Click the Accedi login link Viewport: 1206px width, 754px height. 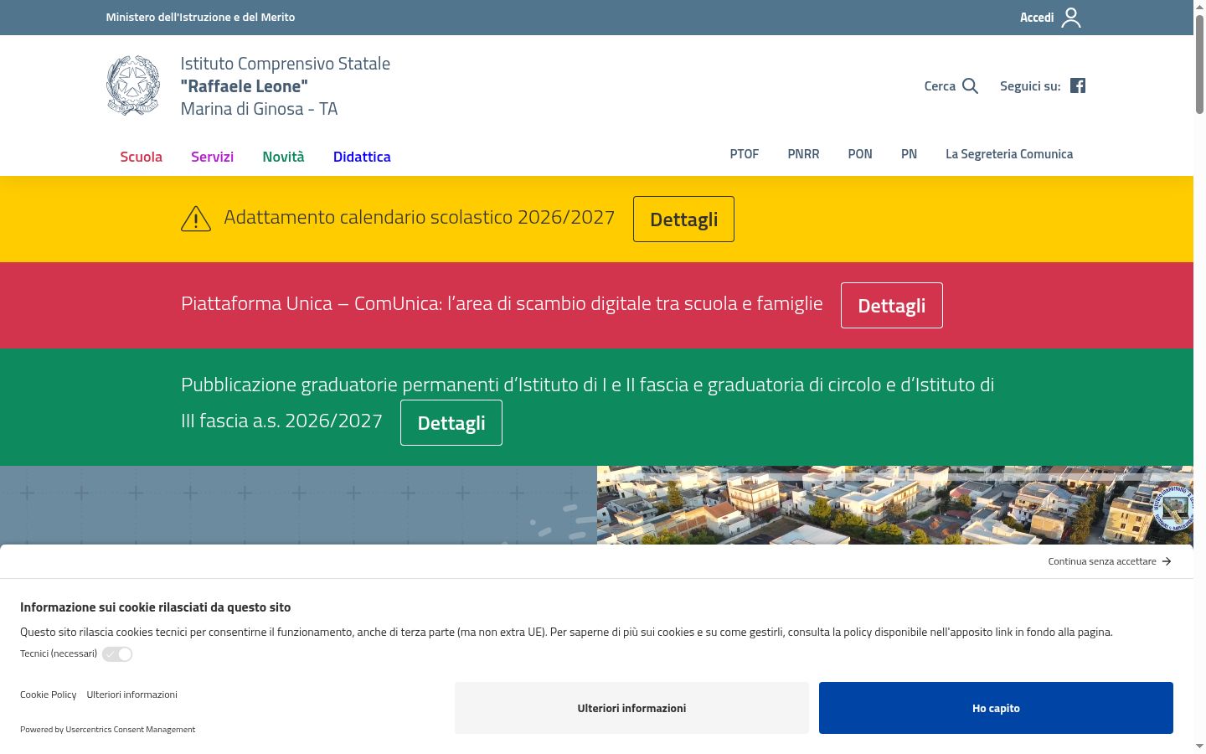click(1037, 18)
